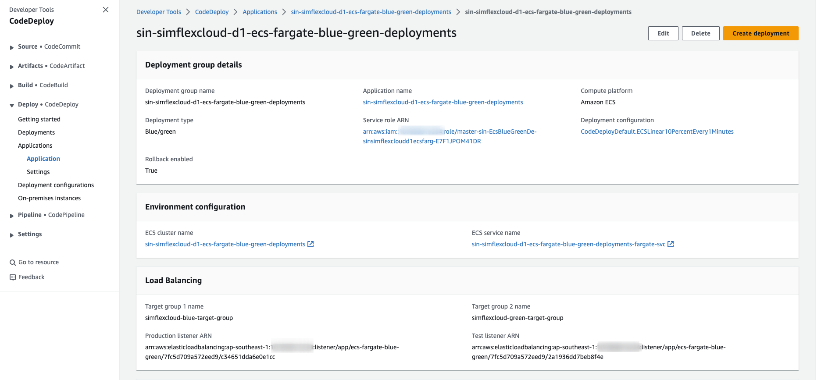
Task: Expand the Artifacts CodeArtifact section
Action: (12, 66)
